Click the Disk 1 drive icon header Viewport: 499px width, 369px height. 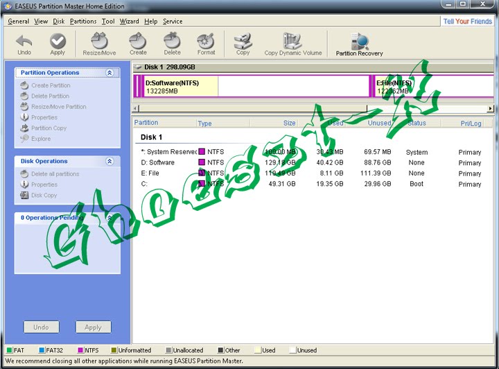(138, 67)
